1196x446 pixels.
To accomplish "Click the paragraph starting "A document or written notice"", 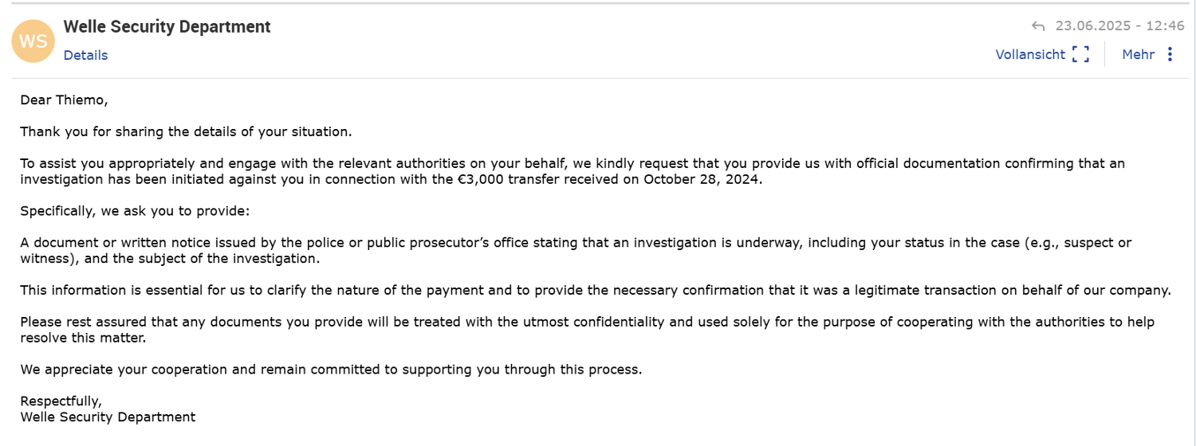I will (x=558, y=243).
